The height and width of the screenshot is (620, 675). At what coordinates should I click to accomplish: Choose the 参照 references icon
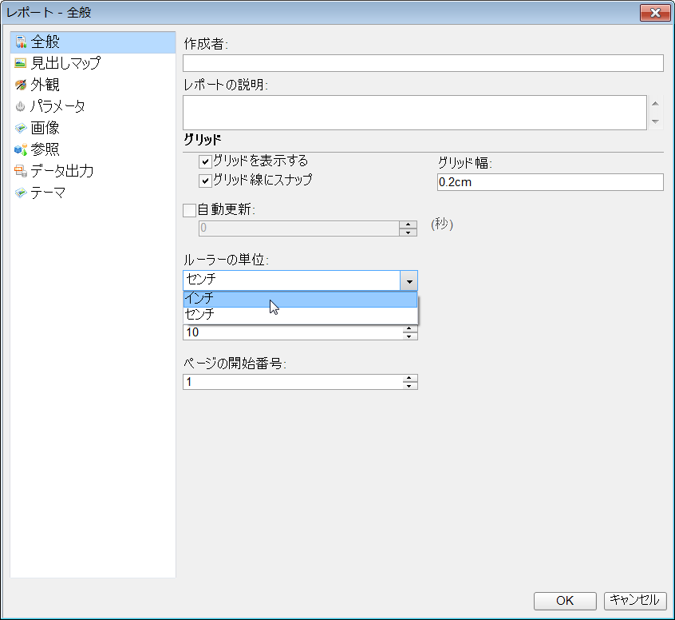(21, 149)
